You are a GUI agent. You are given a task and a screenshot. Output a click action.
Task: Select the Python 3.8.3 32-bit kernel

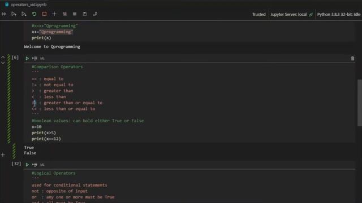(338, 14)
